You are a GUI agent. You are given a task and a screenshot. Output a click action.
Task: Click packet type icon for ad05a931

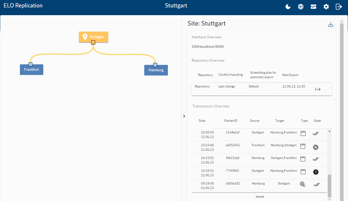303,146
